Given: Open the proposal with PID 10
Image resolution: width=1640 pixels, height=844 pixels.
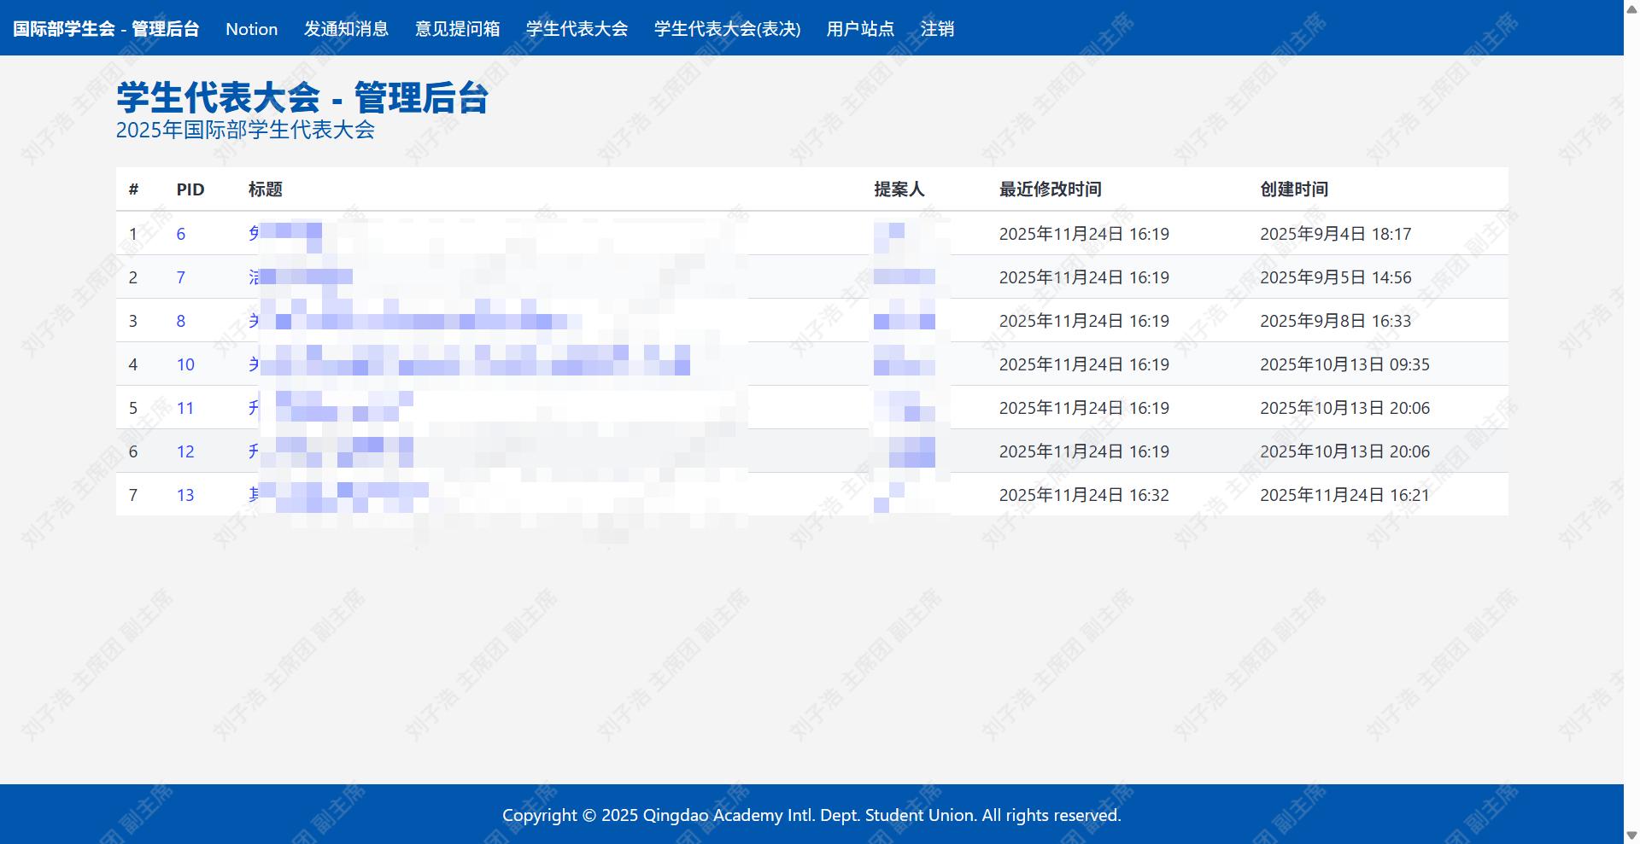Looking at the screenshot, I should coord(185,364).
